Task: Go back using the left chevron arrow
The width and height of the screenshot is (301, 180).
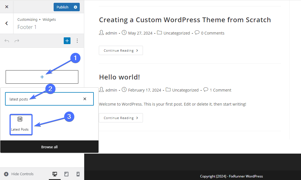Action: click(x=6, y=23)
